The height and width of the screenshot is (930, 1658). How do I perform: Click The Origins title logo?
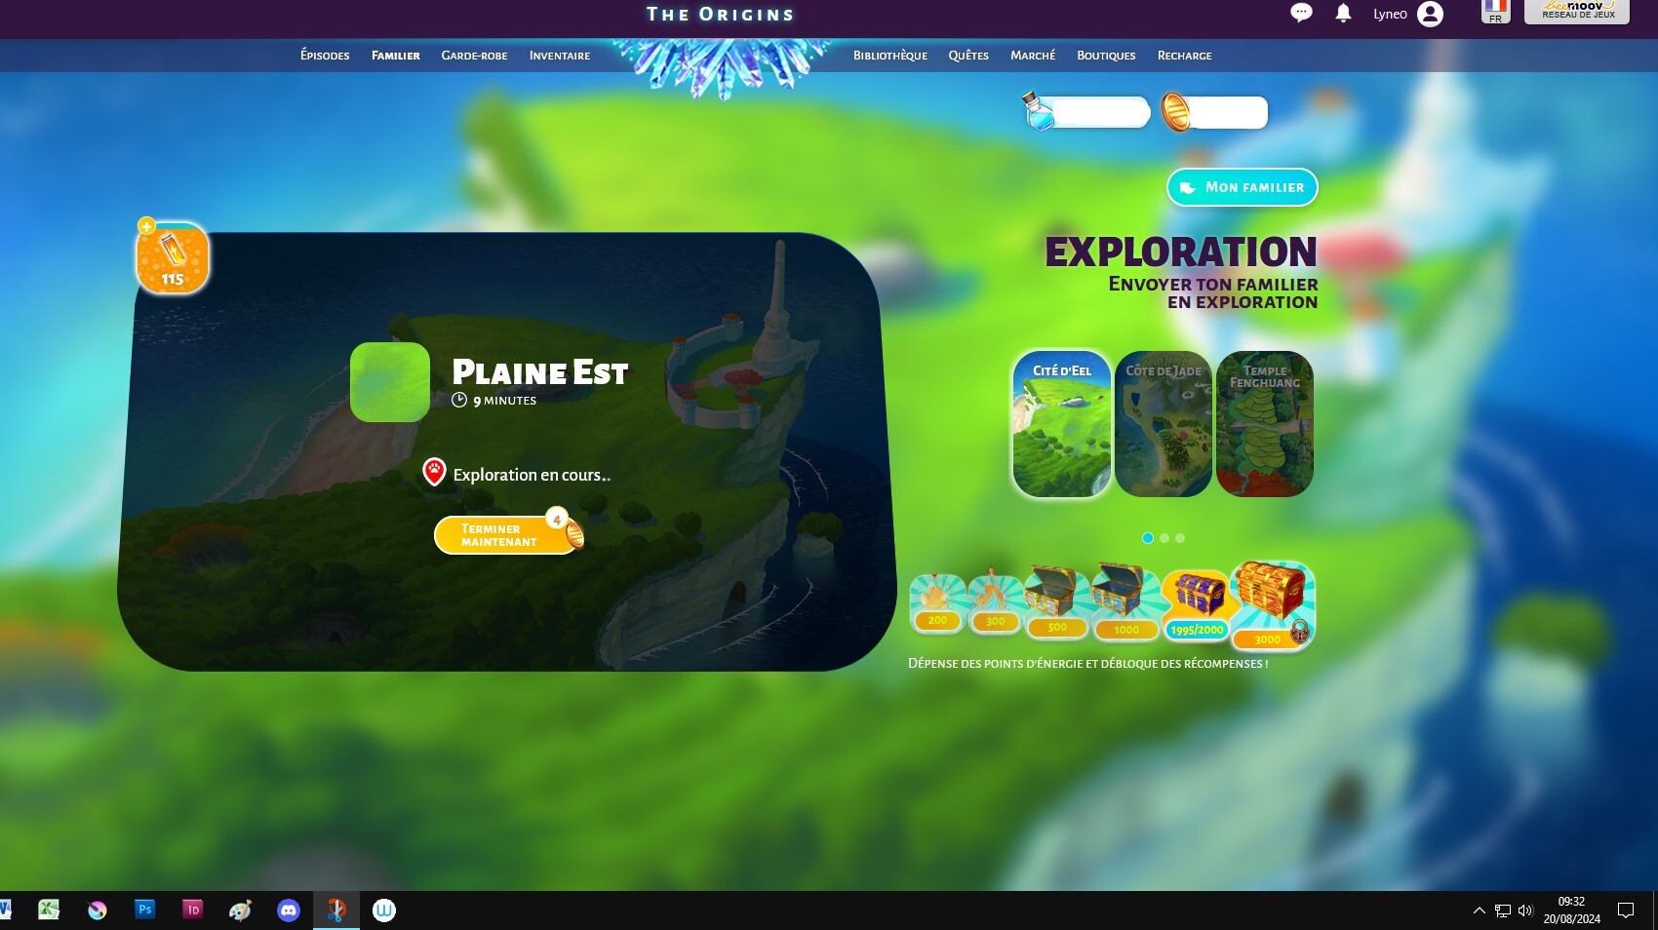tap(721, 15)
